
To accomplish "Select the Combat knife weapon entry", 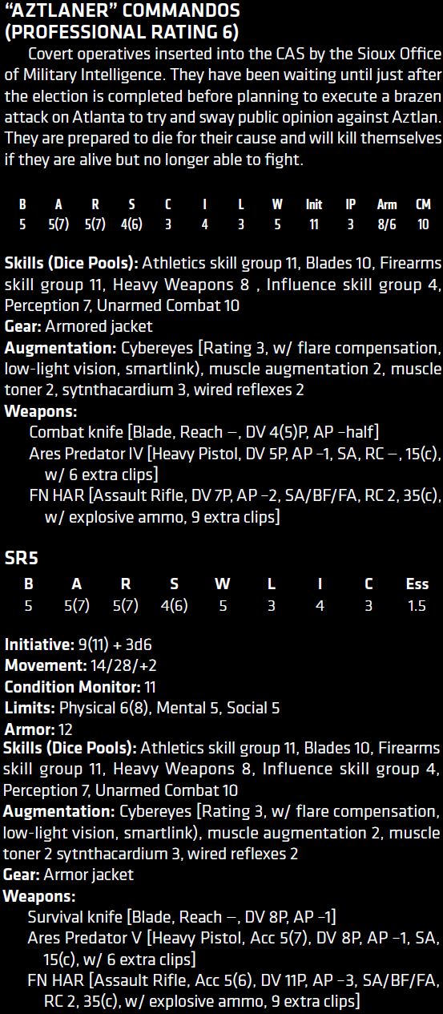I will pyautogui.click(x=204, y=432).
